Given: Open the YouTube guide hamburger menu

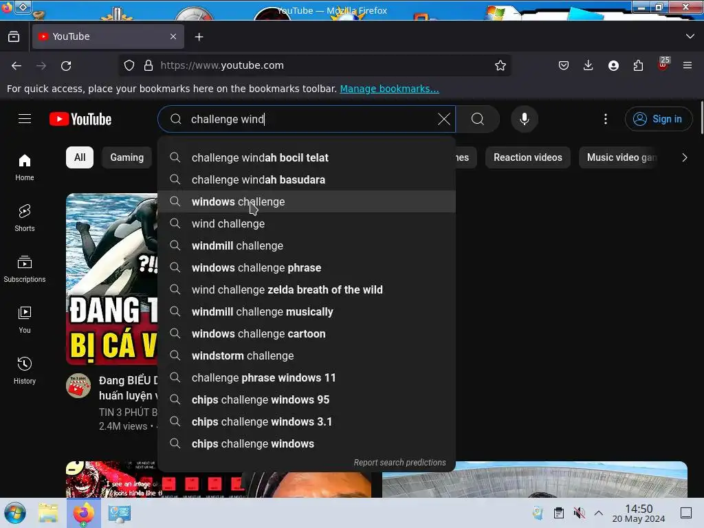Looking at the screenshot, I should click(x=25, y=119).
